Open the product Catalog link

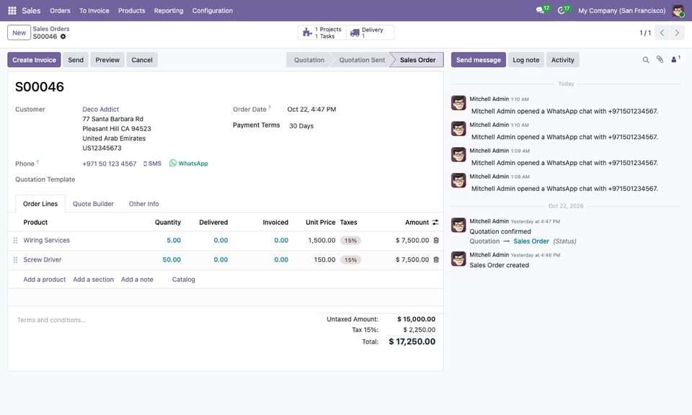click(184, 280)
